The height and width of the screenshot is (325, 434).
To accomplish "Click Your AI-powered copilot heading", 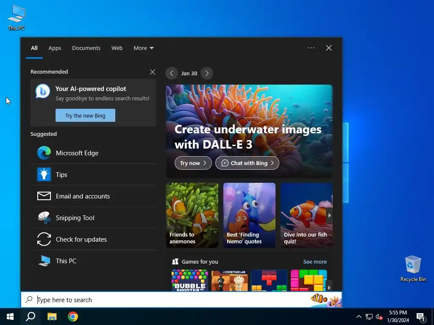I will [91, 89].
